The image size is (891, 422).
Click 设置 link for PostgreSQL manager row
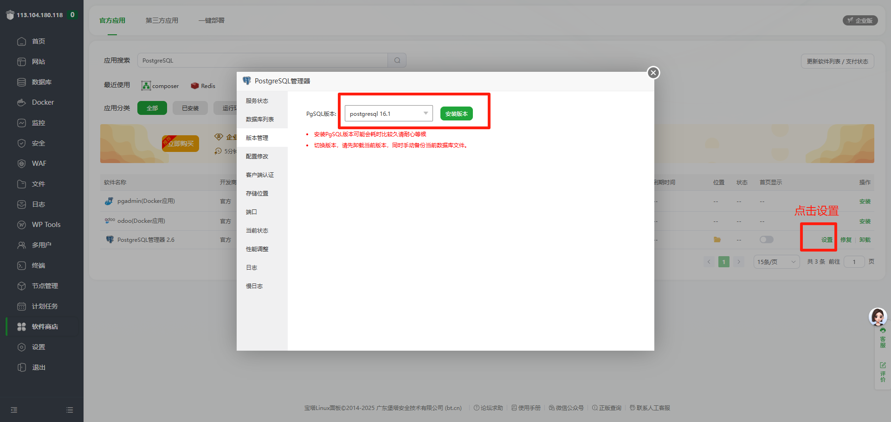click(826, 239)
